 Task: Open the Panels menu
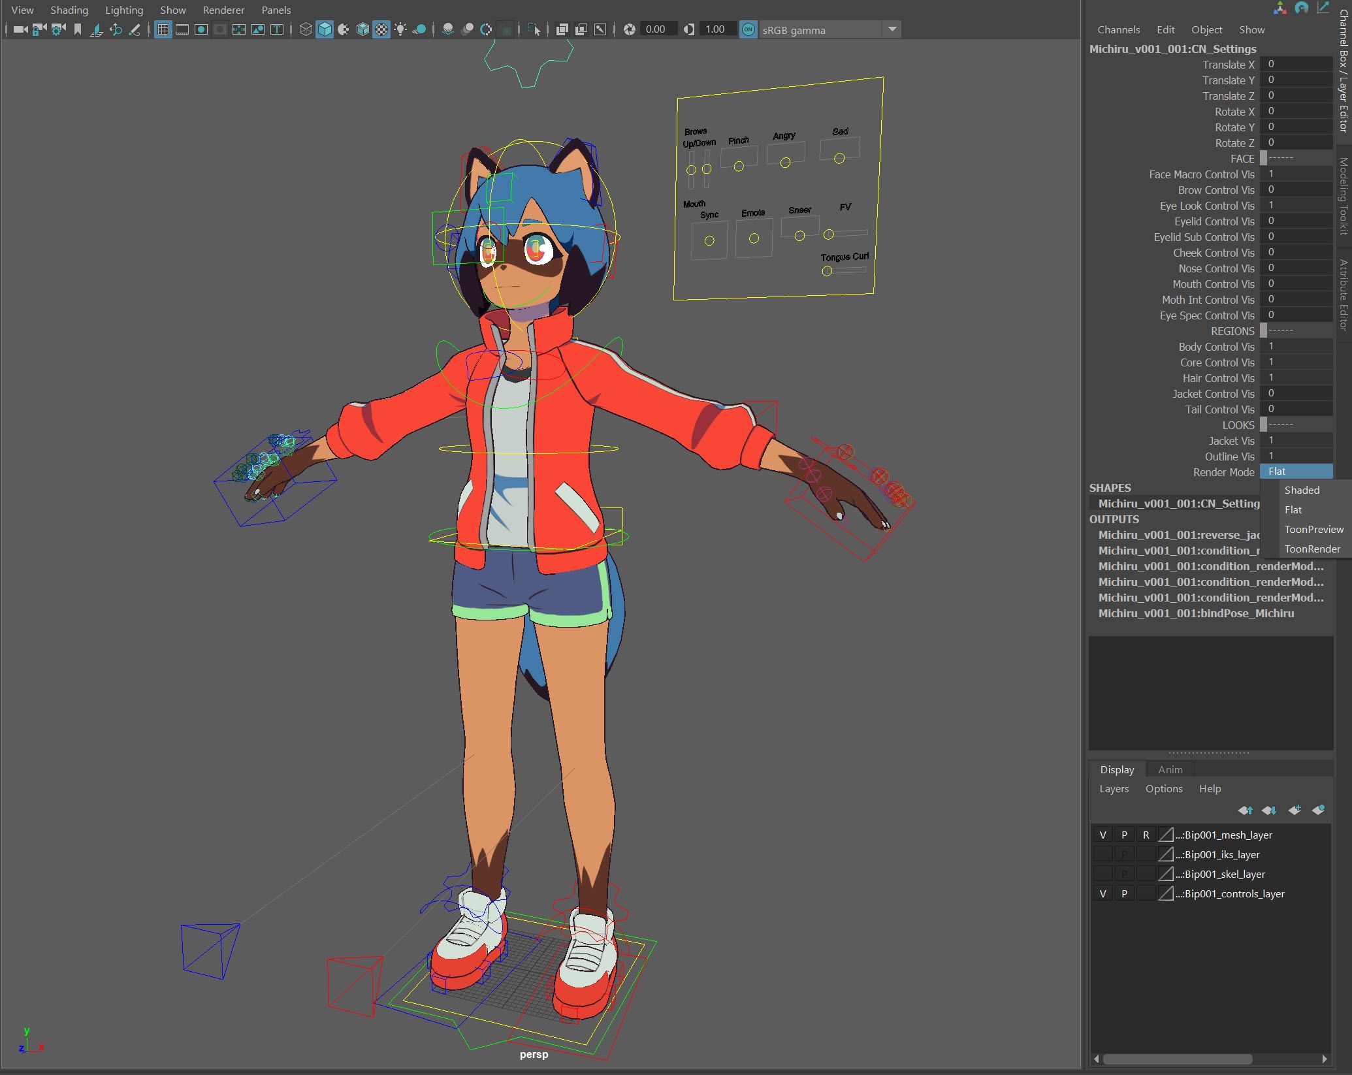276,10
